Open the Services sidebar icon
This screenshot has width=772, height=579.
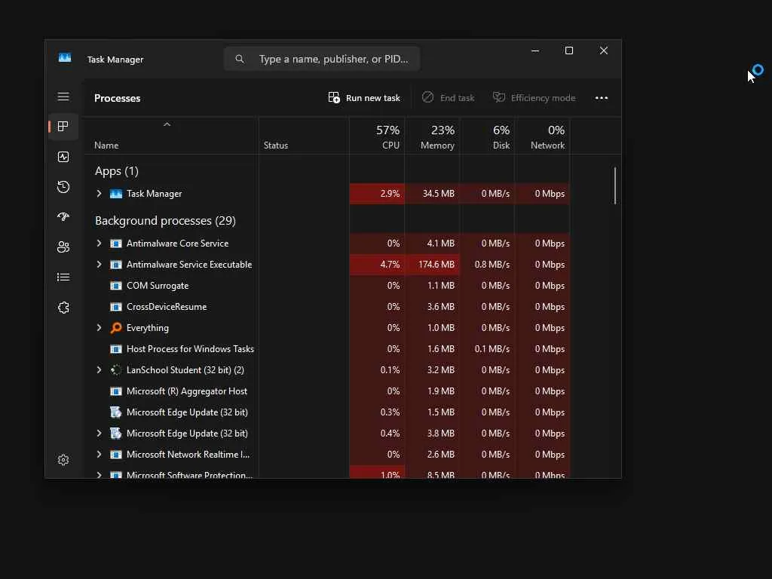pos(63,308)
